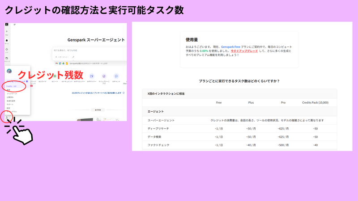Screen dimensions: 358x201
Task: Click the 0.00% usage value
Action: tap(204, 51)
